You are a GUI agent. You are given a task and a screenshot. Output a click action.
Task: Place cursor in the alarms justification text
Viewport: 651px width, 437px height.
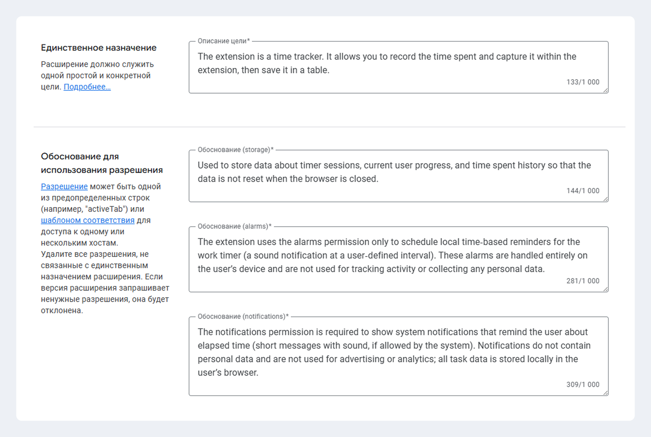tap(392, 255)
